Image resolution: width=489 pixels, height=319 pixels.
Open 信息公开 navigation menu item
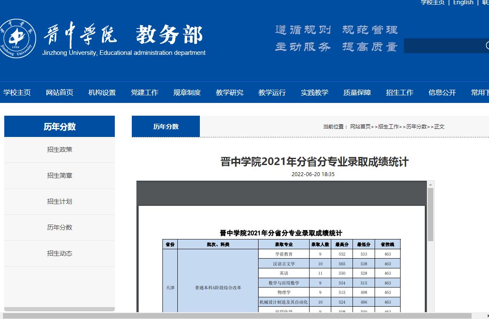tap(442, 92)
